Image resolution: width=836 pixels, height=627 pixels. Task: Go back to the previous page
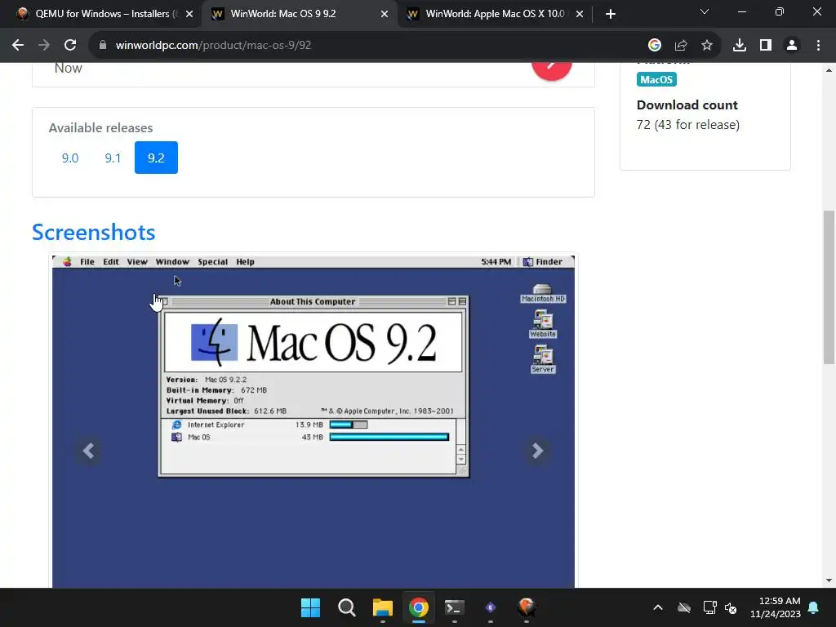[18, 46]
